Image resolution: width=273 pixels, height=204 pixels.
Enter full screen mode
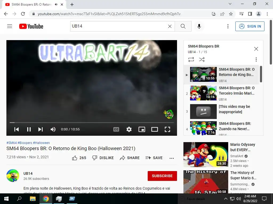point(167,129)
